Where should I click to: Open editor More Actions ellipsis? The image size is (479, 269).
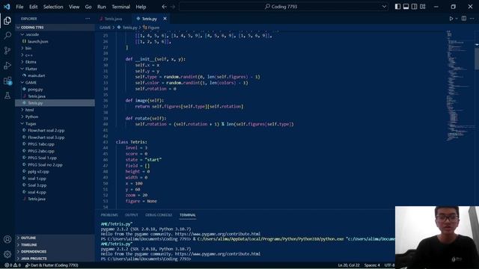[472, 19]
